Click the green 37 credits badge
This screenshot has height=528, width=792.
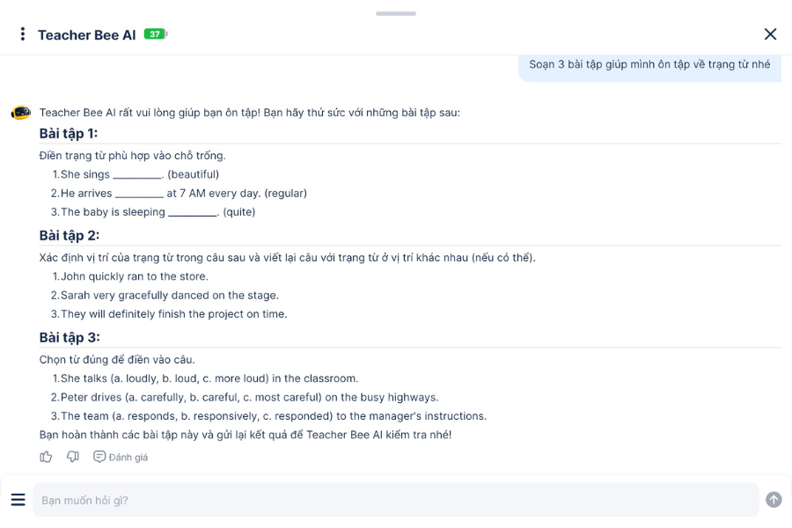(x=155, y=34)
